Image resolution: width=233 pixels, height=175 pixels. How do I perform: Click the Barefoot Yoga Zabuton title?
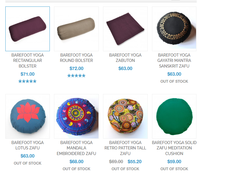(x=125, y=58)
